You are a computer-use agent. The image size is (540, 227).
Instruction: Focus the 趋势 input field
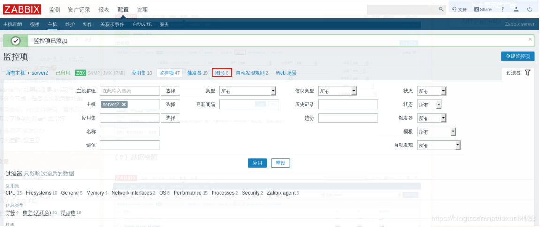[x=348, y=118]
